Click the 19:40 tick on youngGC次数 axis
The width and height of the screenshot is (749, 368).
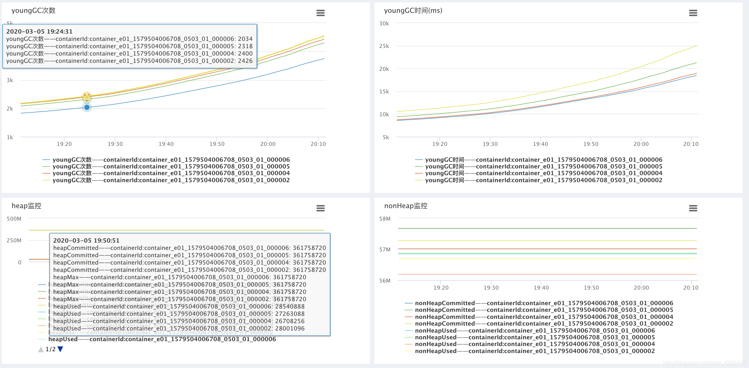pos(166,144)
